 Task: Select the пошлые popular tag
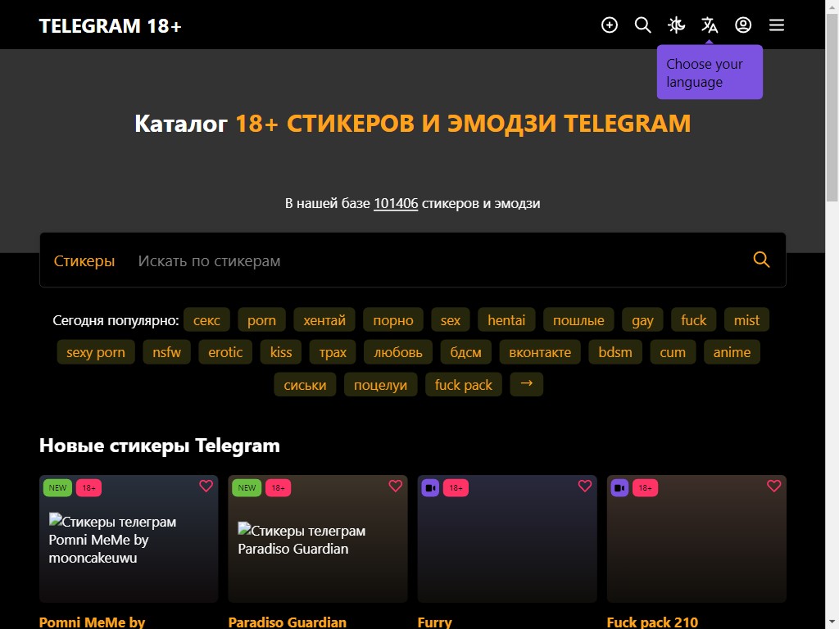coord(578,320)
